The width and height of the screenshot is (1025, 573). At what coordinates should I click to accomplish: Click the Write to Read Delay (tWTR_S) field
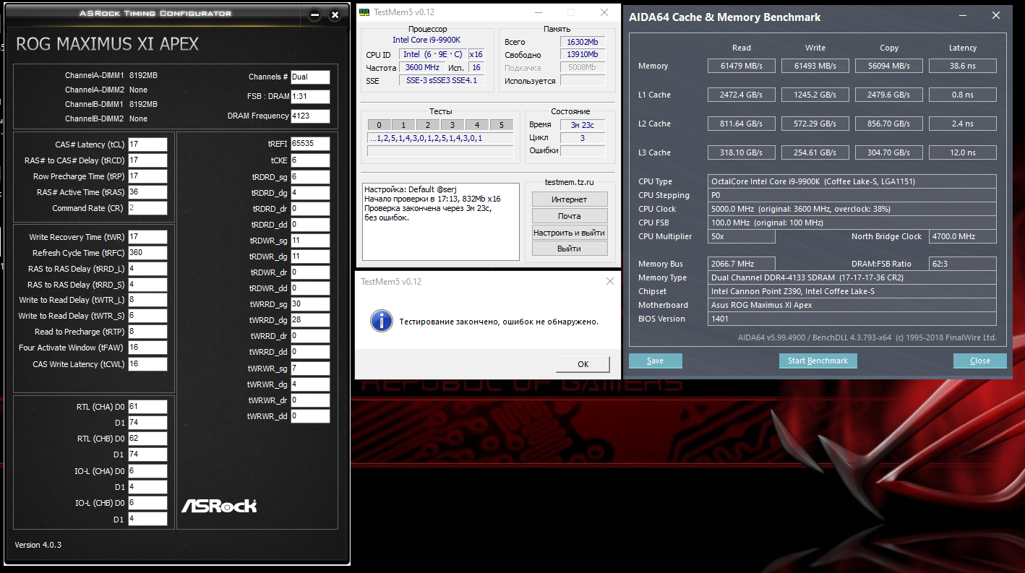point(147,316)
